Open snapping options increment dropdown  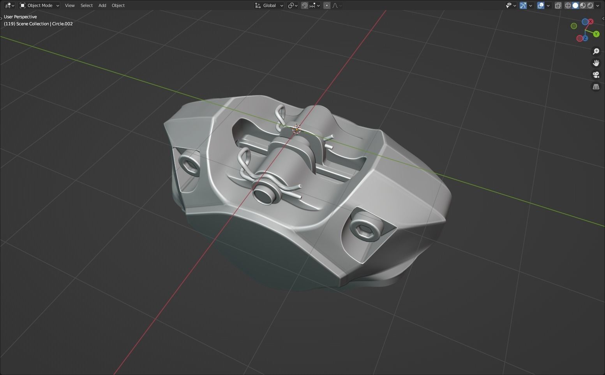click(314, 5)
